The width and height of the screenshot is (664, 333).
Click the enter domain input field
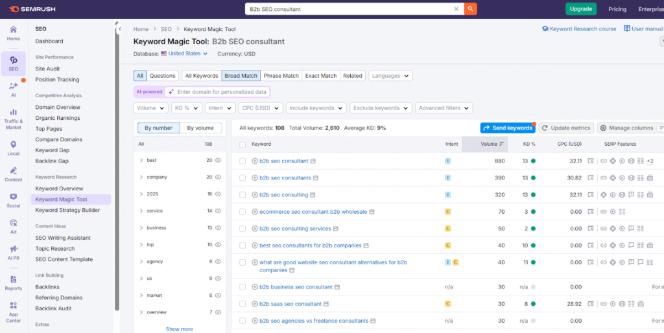pyautogui.click(x=221, y=92)
